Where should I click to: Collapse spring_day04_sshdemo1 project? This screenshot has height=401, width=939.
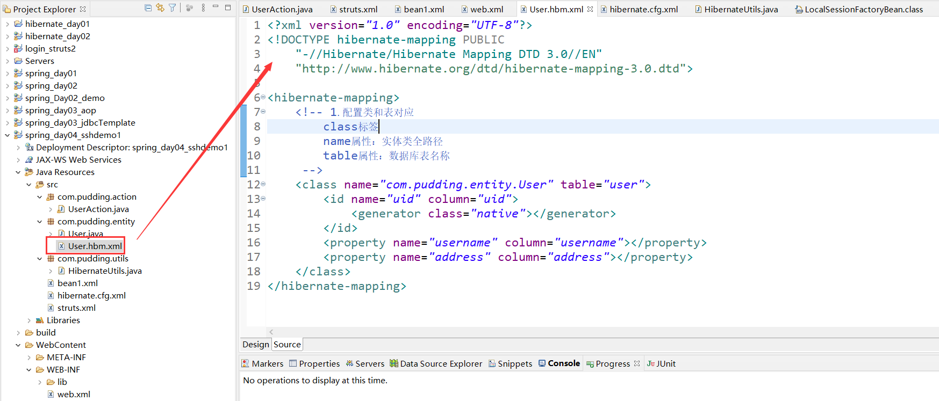[x=7, y=135]
